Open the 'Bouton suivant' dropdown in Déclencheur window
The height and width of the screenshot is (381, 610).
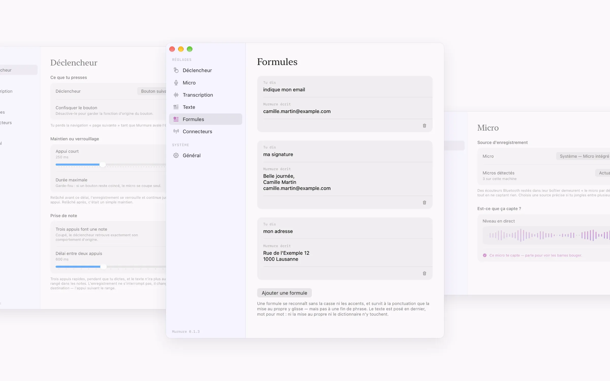[x=152, y=91]
